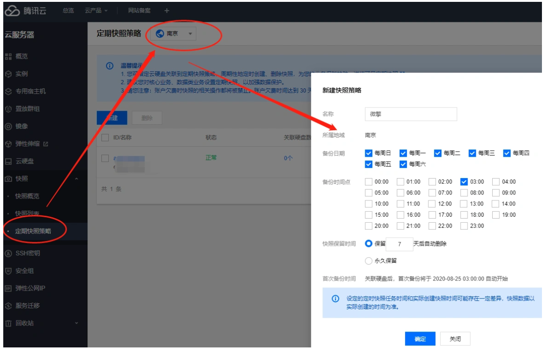548x353 pixels.
Task: Check the 23:00 backup time checkbox
Action: coord(464,226)
